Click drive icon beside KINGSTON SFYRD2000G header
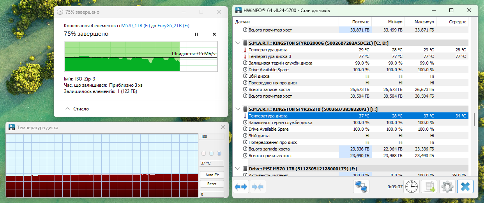Viewport: 484px width, 203px height. [245, 43]
